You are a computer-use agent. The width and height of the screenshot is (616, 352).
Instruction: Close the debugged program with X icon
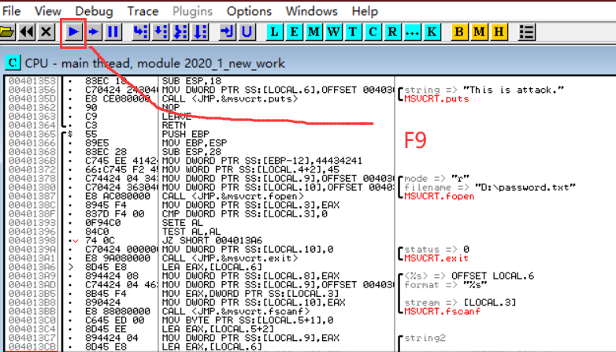[x=46, y=31]
